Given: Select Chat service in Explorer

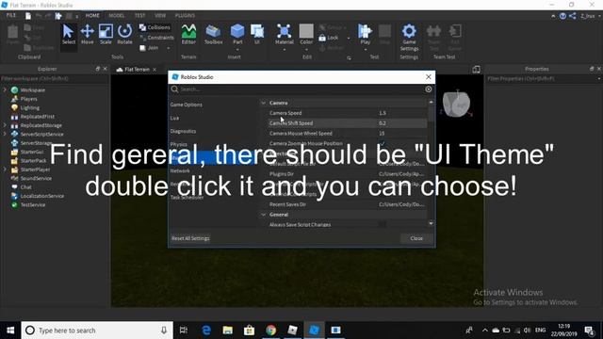Looking at the screenshot, I should pyautogui.click(x=25, y=187).
